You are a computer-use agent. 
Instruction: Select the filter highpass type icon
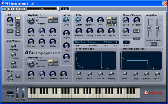click(114, 18)
